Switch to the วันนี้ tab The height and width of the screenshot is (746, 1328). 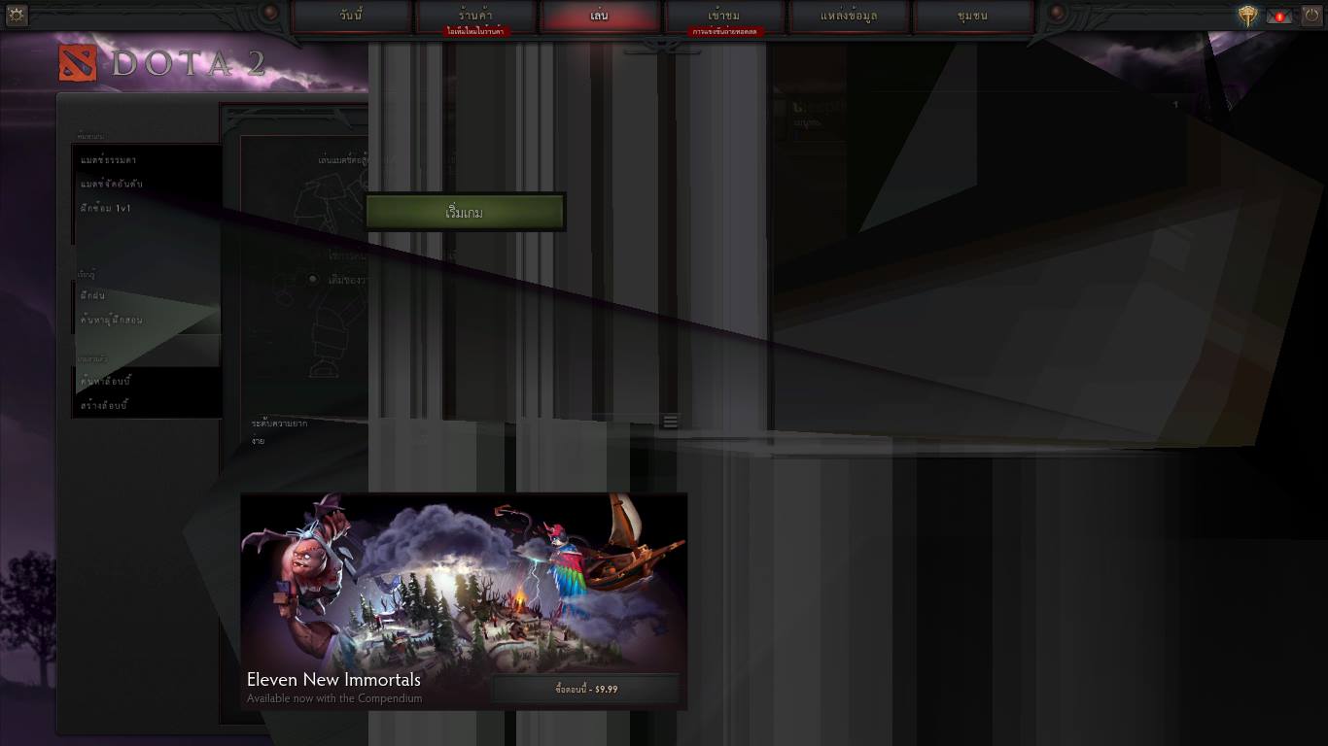click(x=351, y=16)
